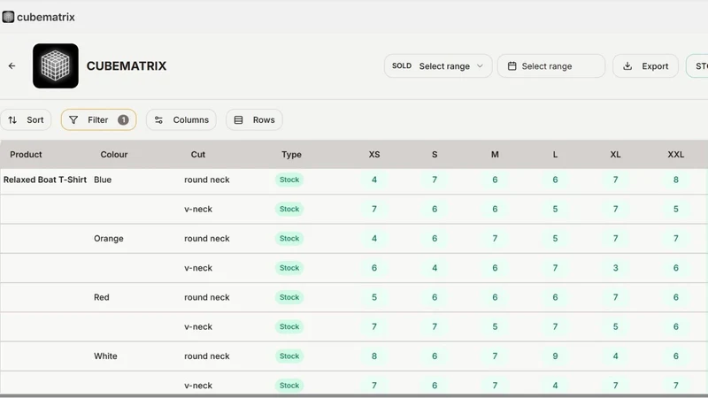Click the cubematrix brand name in header
The image size is (708, 398).
click(46, 17)
